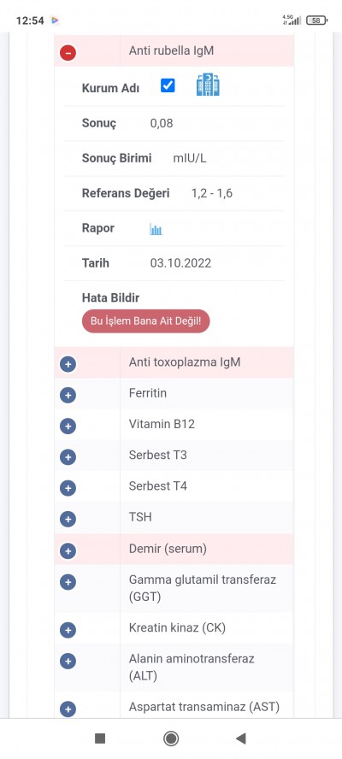Expand the TSH plus icon

click(68, 519)
